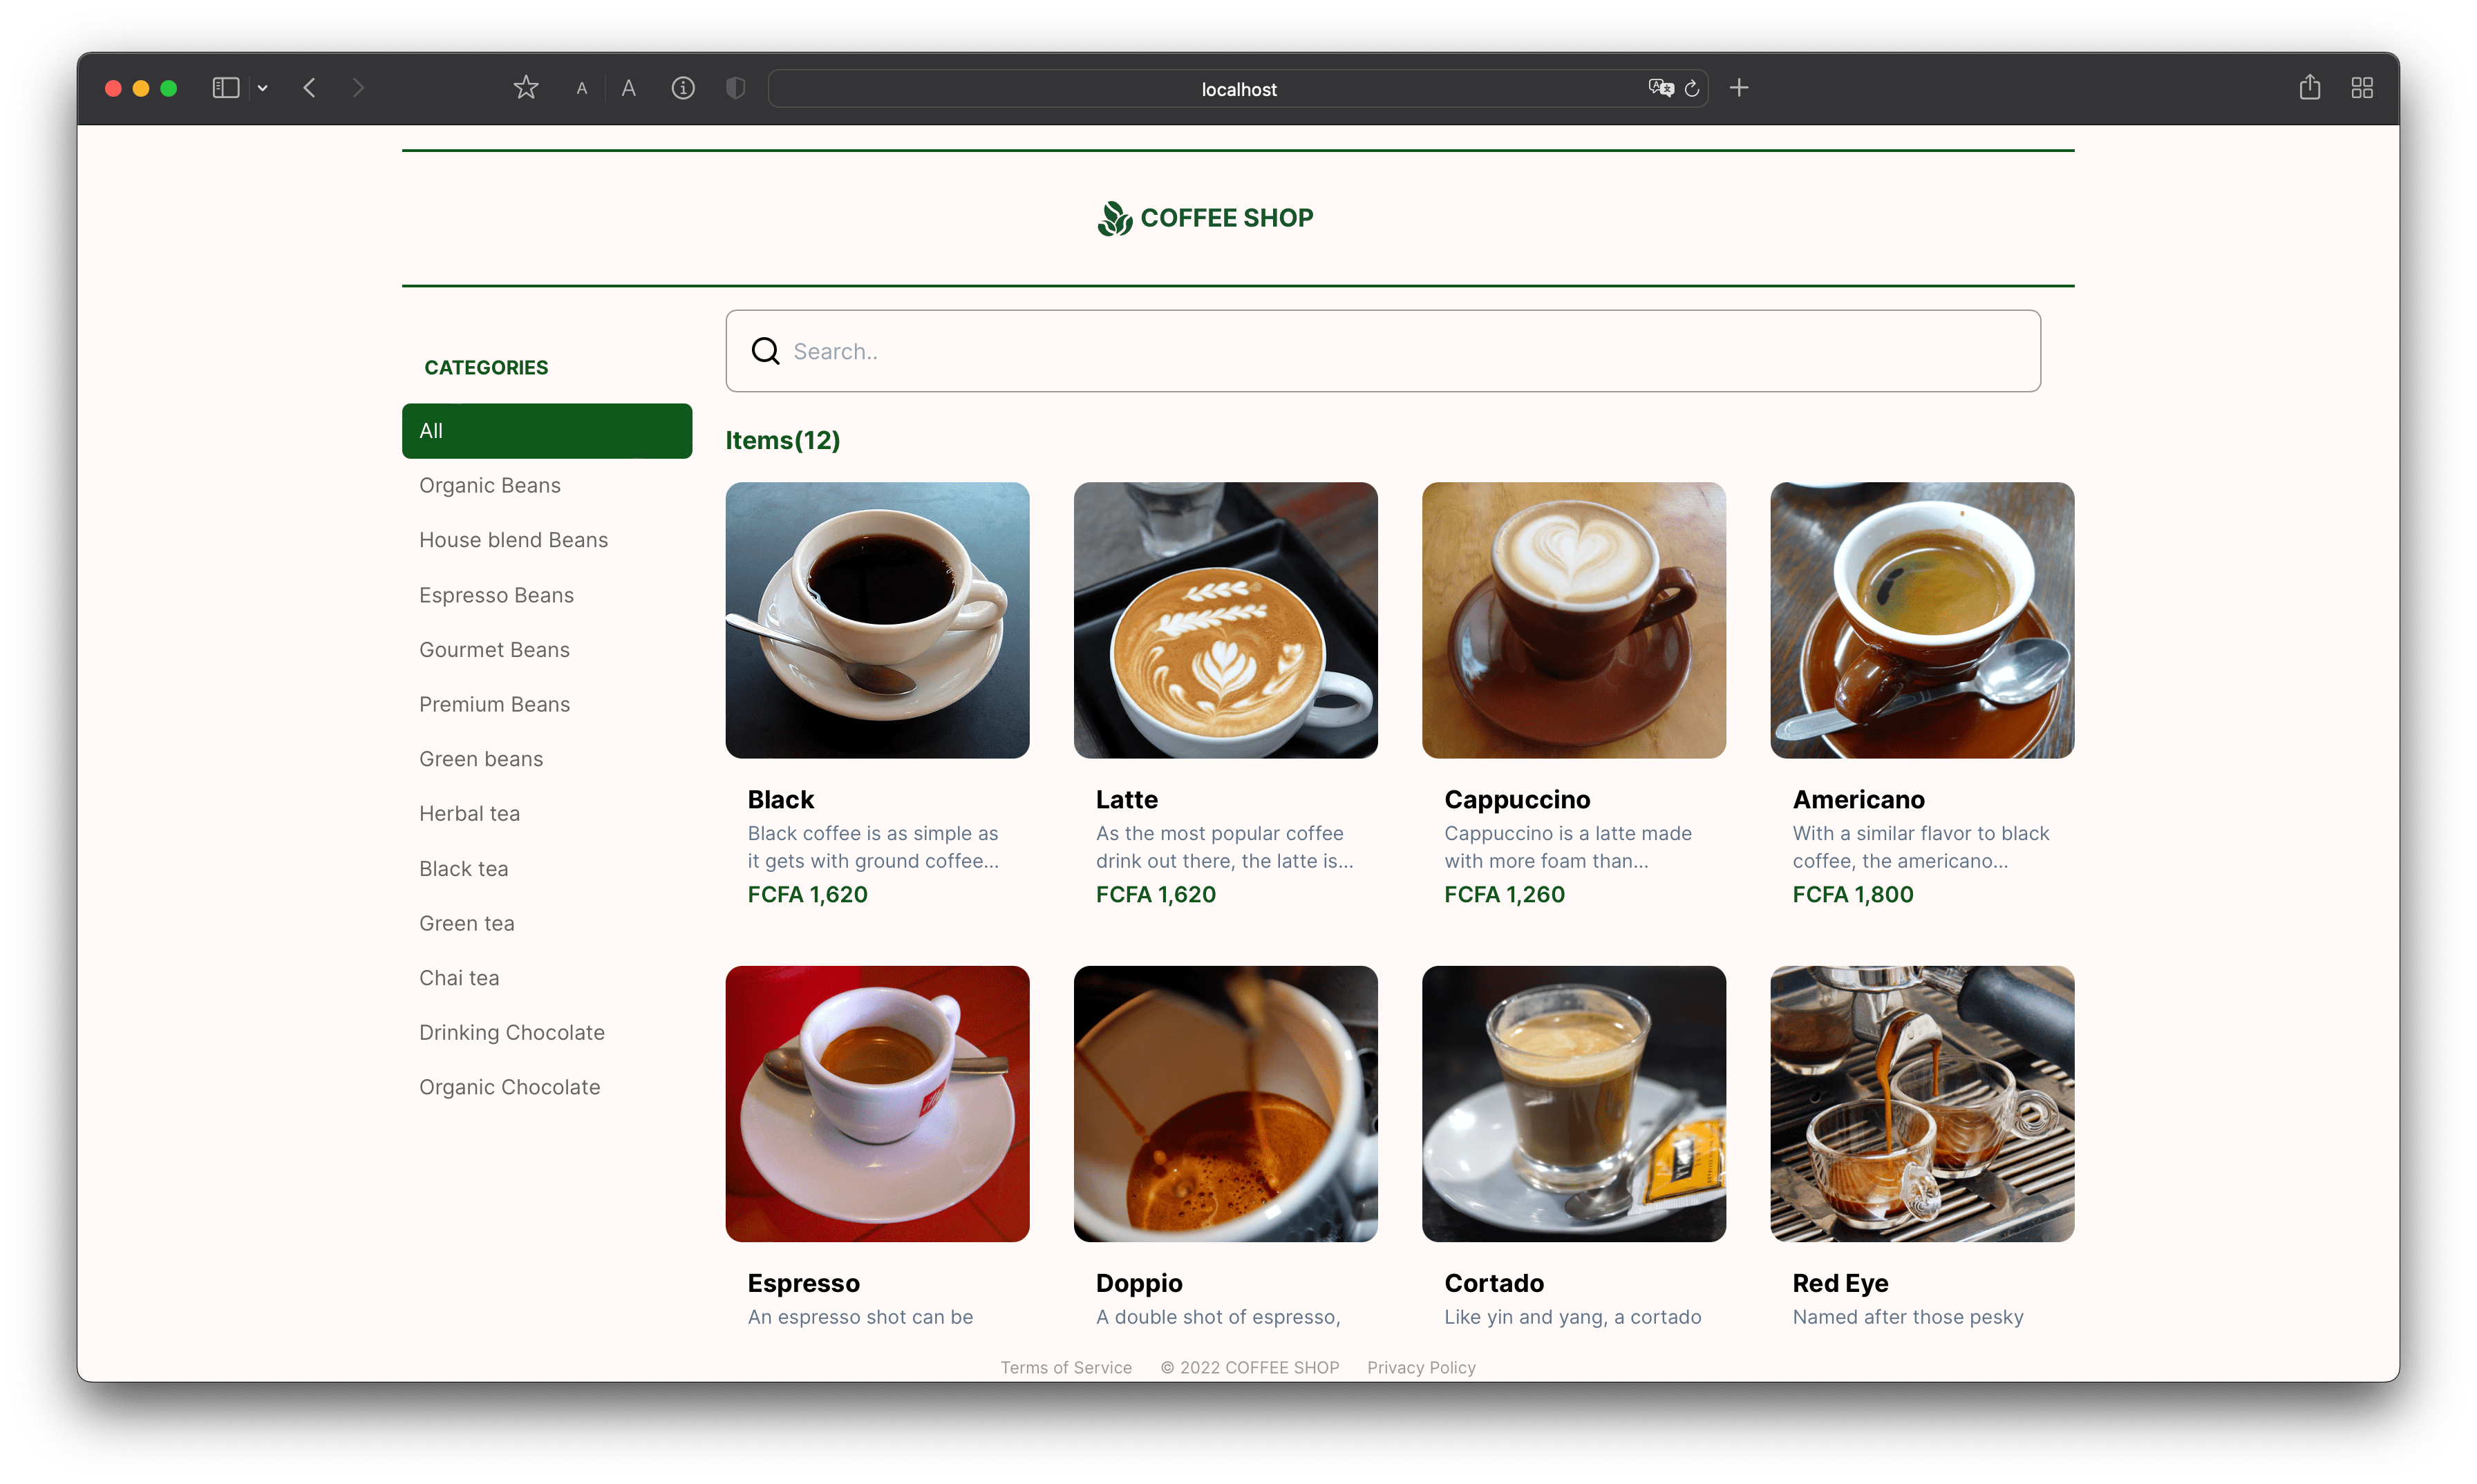2477x1484 pixels.
Task: Reload the page with the refresh icon
Action: coord(1692,88)
